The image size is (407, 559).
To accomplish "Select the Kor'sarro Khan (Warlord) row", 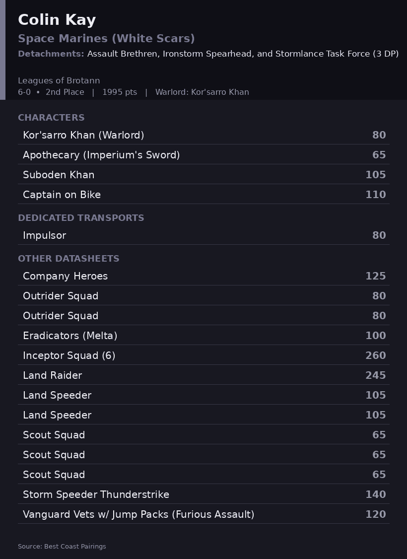I will (203, 135).
